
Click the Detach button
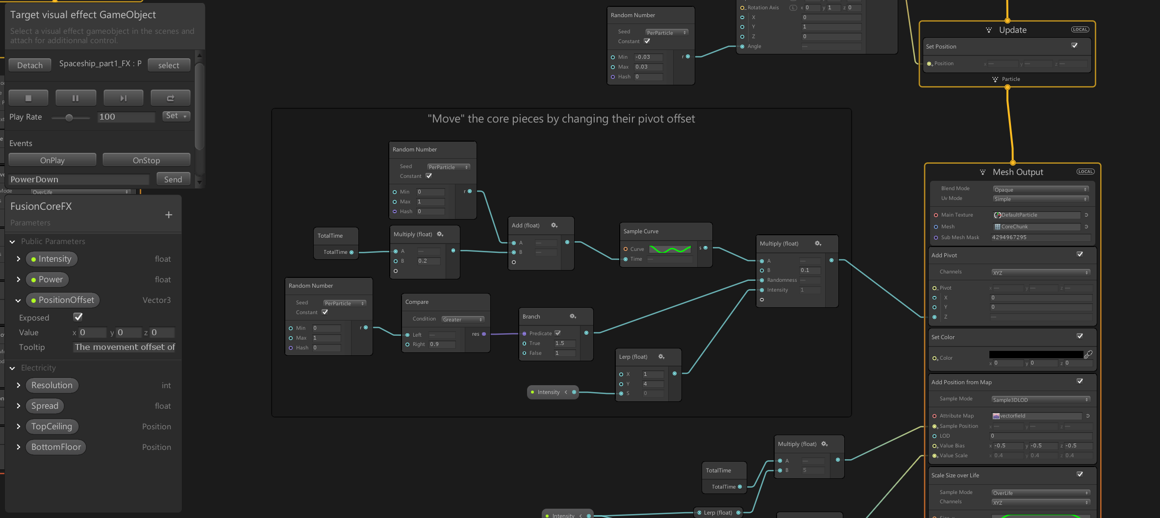point(30,65)
